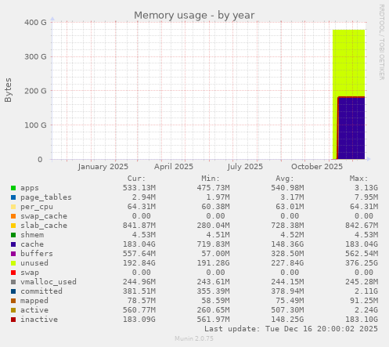The width and height of the screenshot is (389, 347).
Task: Click the committed max value 2.11G
Action: point(366,291)
